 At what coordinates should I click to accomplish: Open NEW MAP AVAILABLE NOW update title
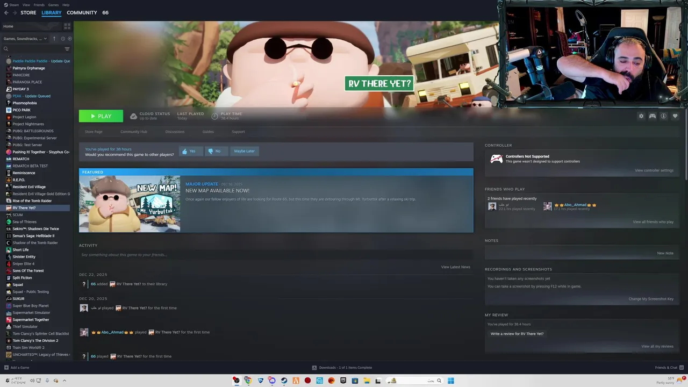[217, 191]
